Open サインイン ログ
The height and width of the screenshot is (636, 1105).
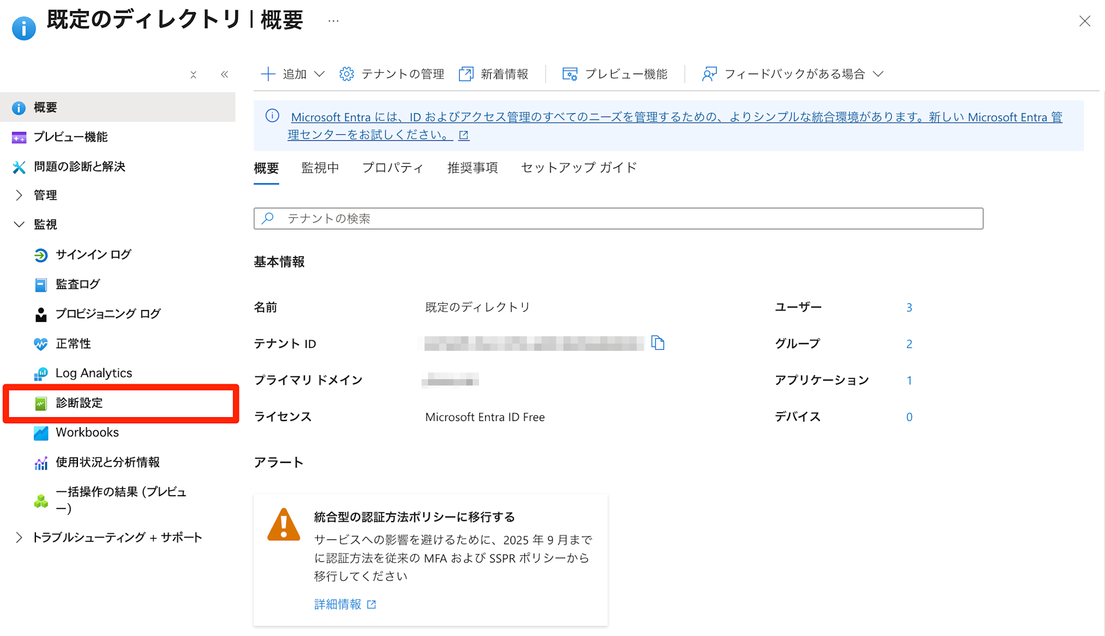93,255
